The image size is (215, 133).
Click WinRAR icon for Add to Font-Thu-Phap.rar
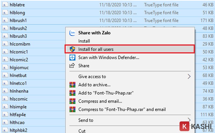(72, 93)
